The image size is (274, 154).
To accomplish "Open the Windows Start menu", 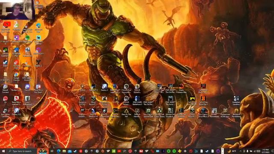I will 3,151.
